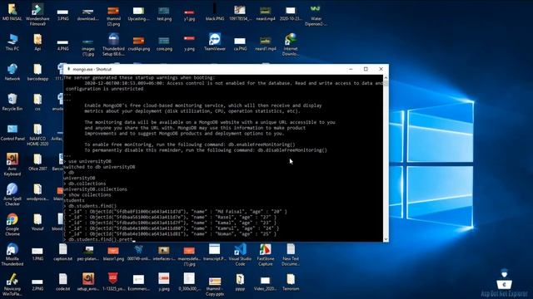Launch Mozilla Thunderbird shortcut
Image resolution: width=533 pixels, height=299 pixels.
coord(12,254)
